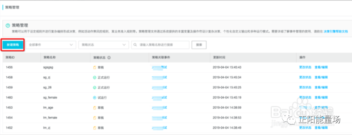The width and height of the screenshot is (352, 135).
Task: Click timestamp 2019-04-04 14:38:59
Action: (x=227, y=108)
